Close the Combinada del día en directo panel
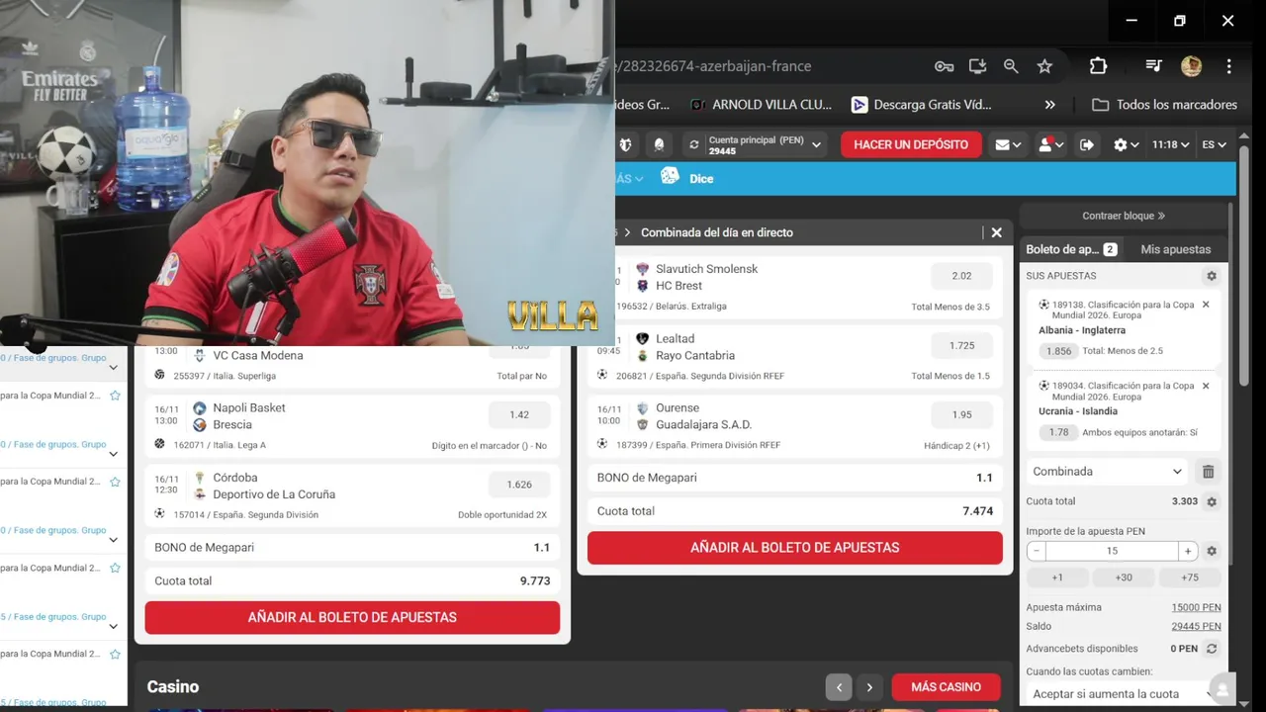The image size is (1266, 712). tap(996, 232)
